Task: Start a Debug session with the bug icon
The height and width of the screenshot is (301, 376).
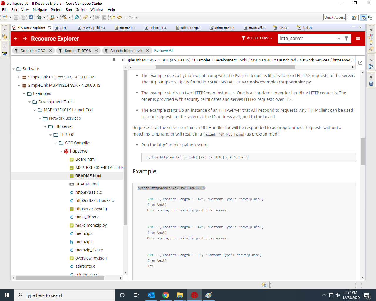Action: [39, 17]
